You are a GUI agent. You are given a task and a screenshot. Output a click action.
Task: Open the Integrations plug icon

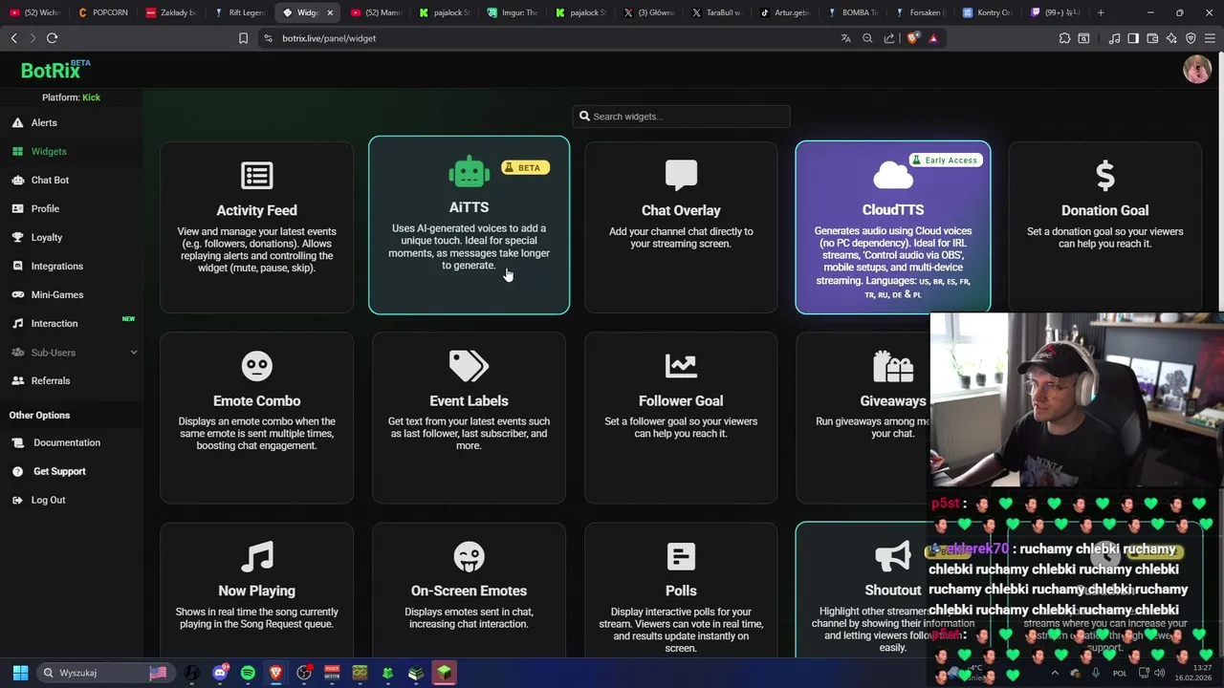[18, 266]
